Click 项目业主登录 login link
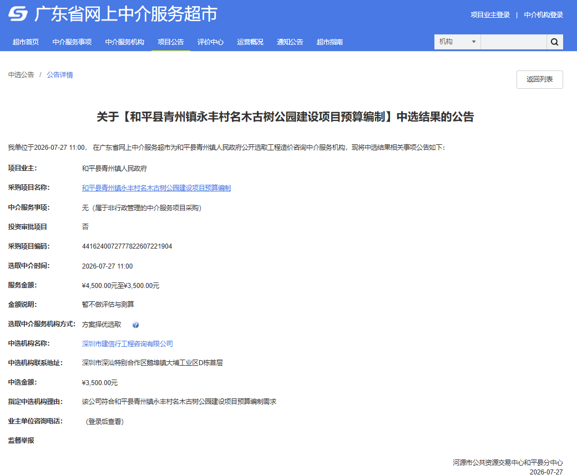Image resolution: width=577 pixels, height=475 pixels. click(x=490, y=15)
